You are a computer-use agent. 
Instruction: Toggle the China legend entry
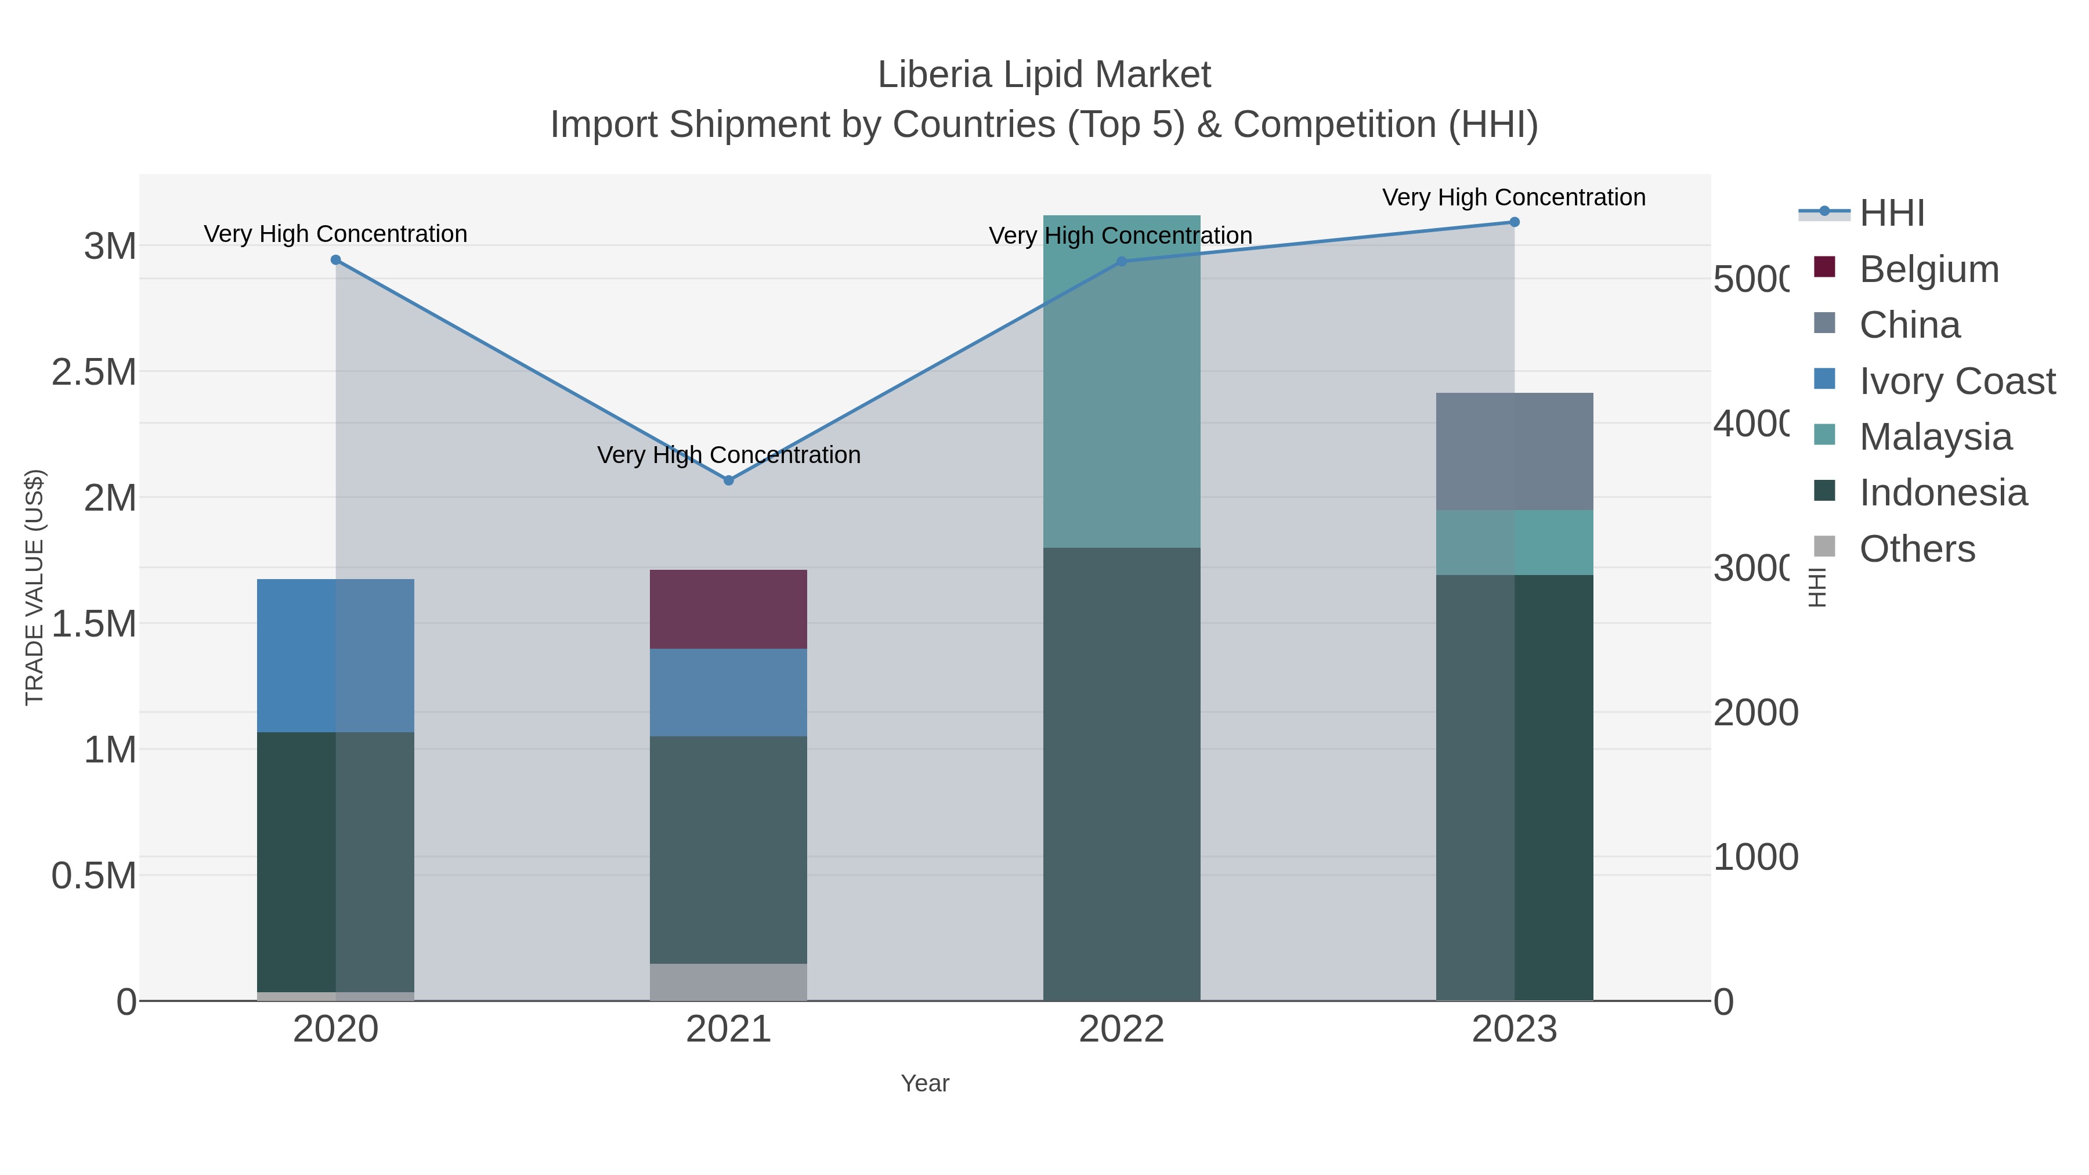click(x=1886, y=325)
